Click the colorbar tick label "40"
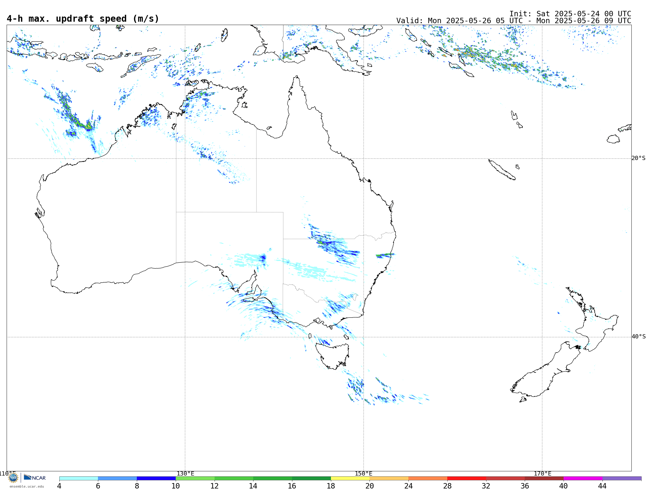The width and height of the screenshot is (651, 490). point(564,486)
